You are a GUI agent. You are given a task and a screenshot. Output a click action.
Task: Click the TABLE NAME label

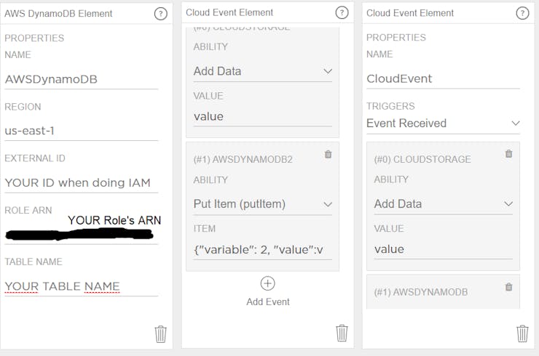click(x=34, y=262)
